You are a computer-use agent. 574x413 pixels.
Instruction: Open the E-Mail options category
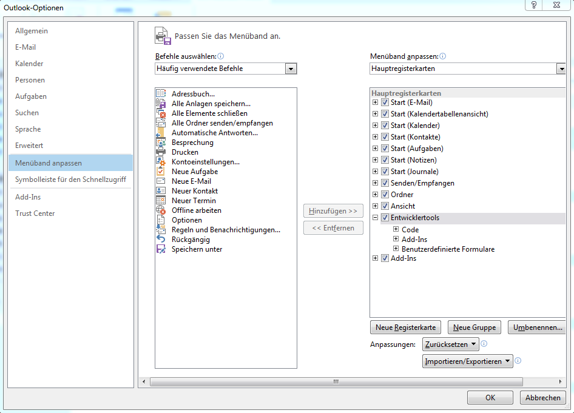tap(70, 47)
